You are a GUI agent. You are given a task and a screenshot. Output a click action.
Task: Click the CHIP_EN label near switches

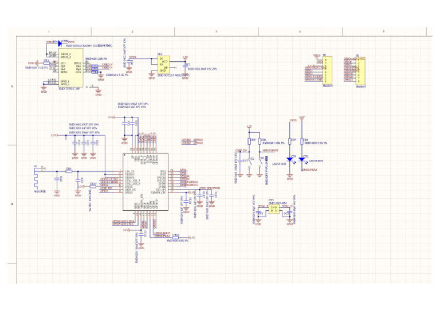pos(241,151)
